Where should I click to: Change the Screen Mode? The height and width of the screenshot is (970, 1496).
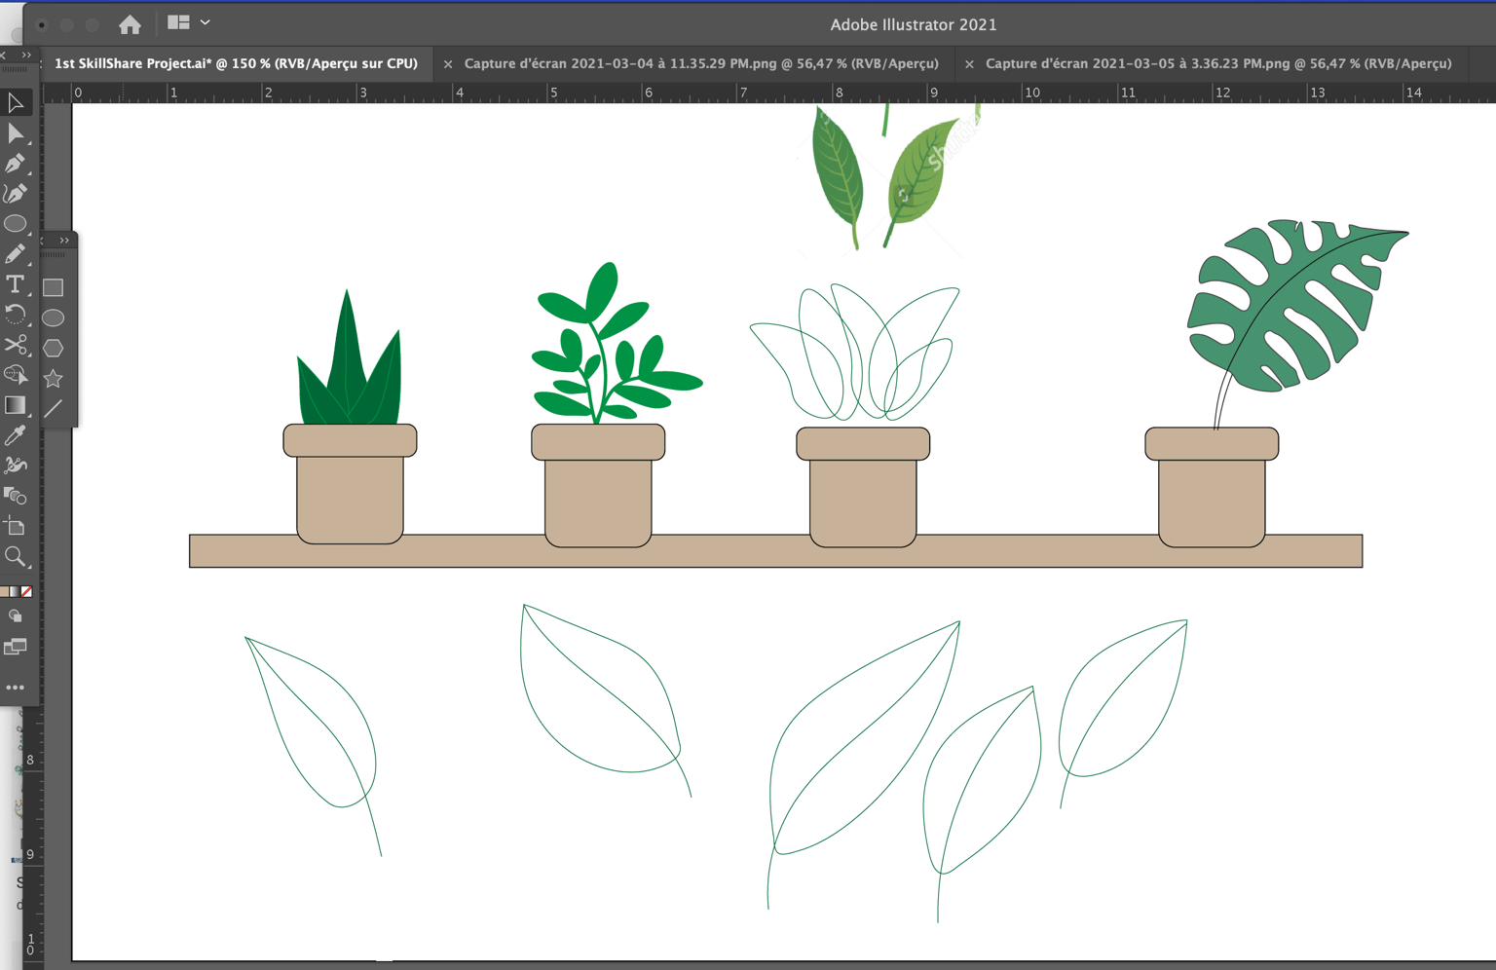click(16, 647)
